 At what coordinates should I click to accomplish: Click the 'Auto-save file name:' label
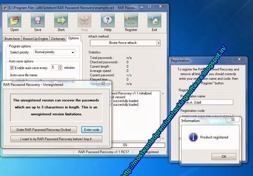pyautogui.click(x=24, y=75)
